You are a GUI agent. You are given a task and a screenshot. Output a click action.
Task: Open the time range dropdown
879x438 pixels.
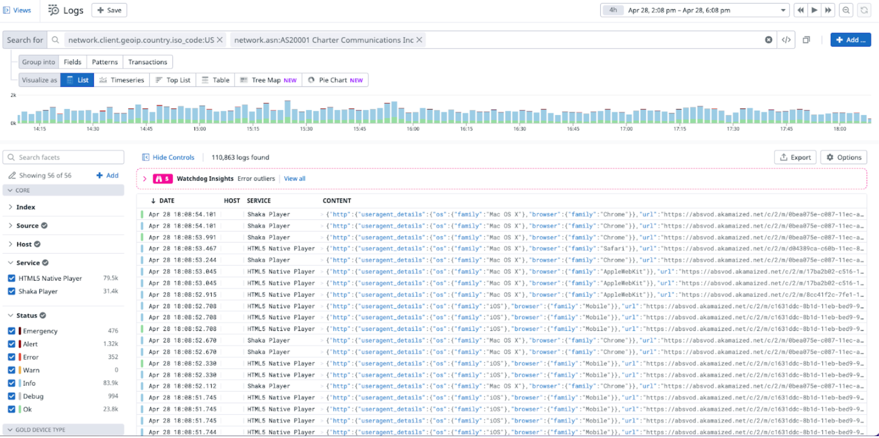(783, 10)
